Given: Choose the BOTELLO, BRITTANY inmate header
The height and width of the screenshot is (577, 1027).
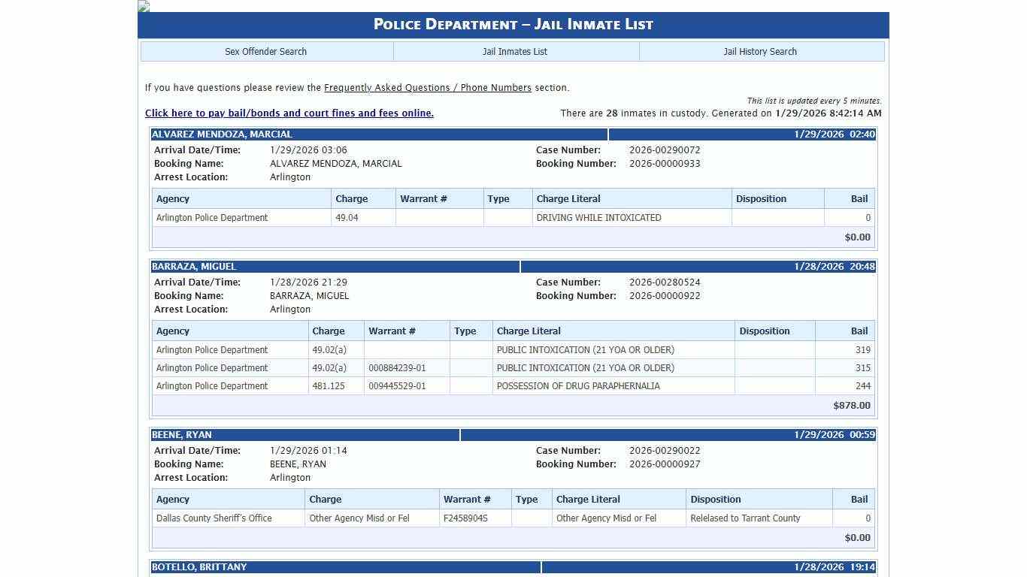Looking at the screenshot, I should click(199, 567).
